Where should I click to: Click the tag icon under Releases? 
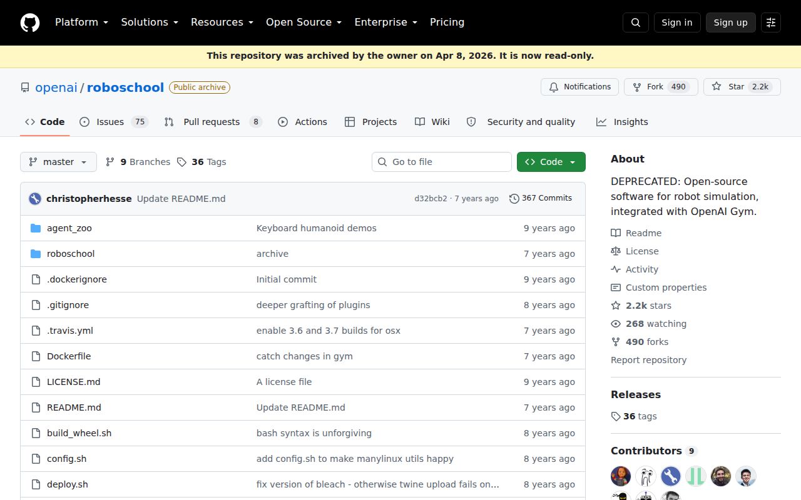coord(616,416)
